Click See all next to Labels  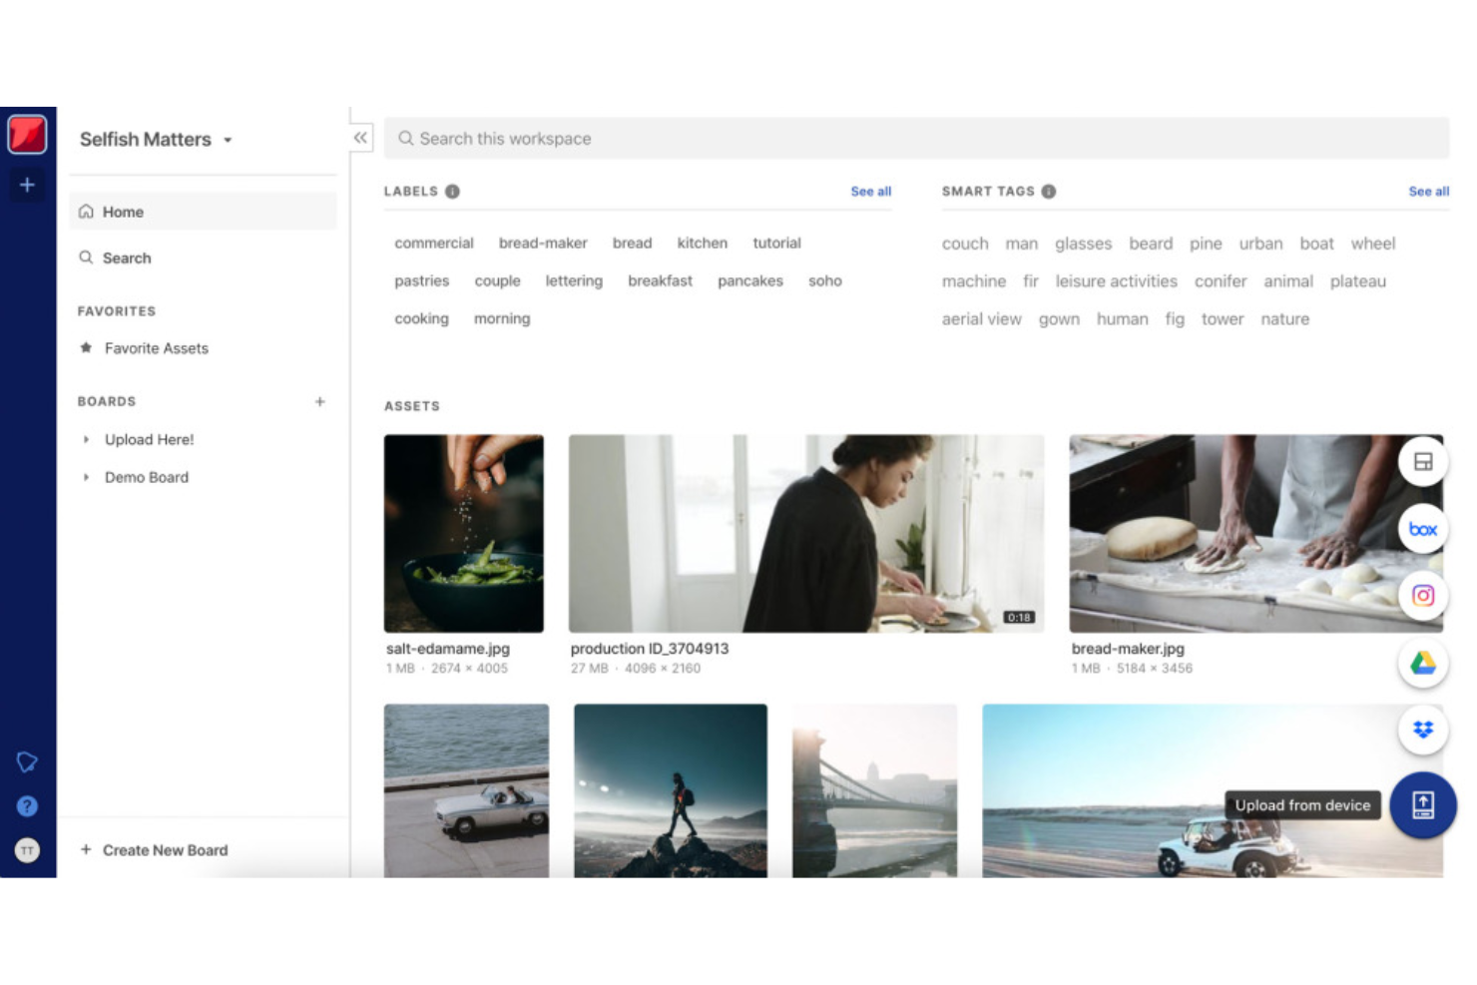tap(869, 191)
